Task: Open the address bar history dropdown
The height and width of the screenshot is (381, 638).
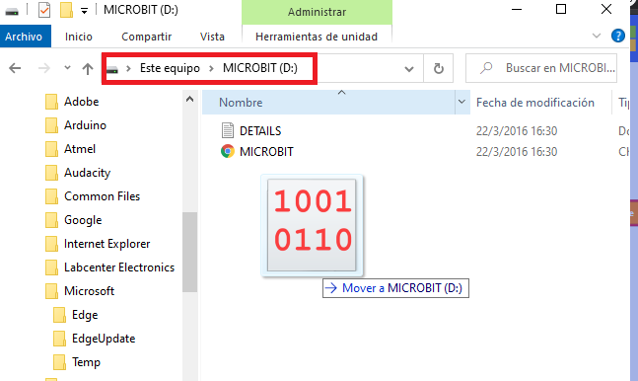Action: pyautogui.click(x=409, y=69)
